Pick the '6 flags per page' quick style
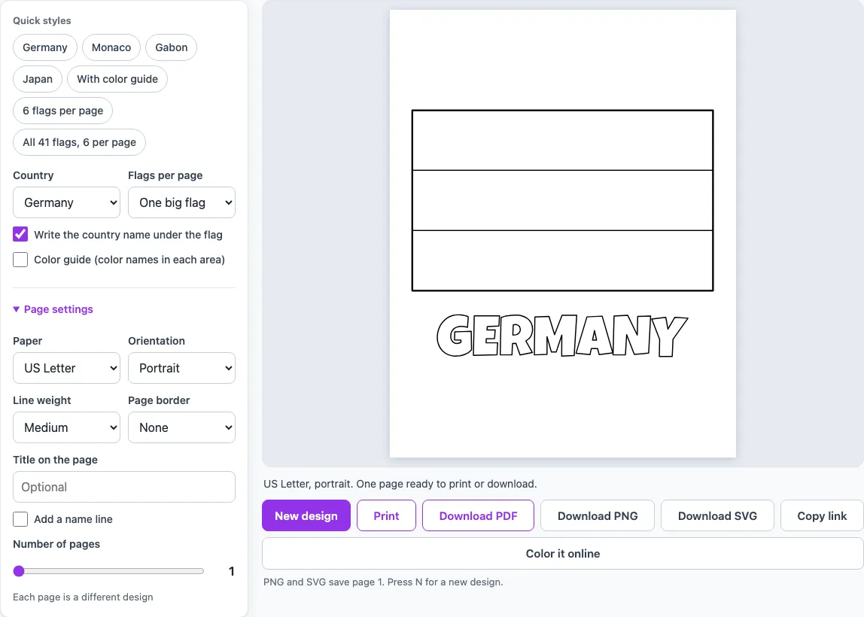This screenshot has width=864, height=617. click(62, 111)
